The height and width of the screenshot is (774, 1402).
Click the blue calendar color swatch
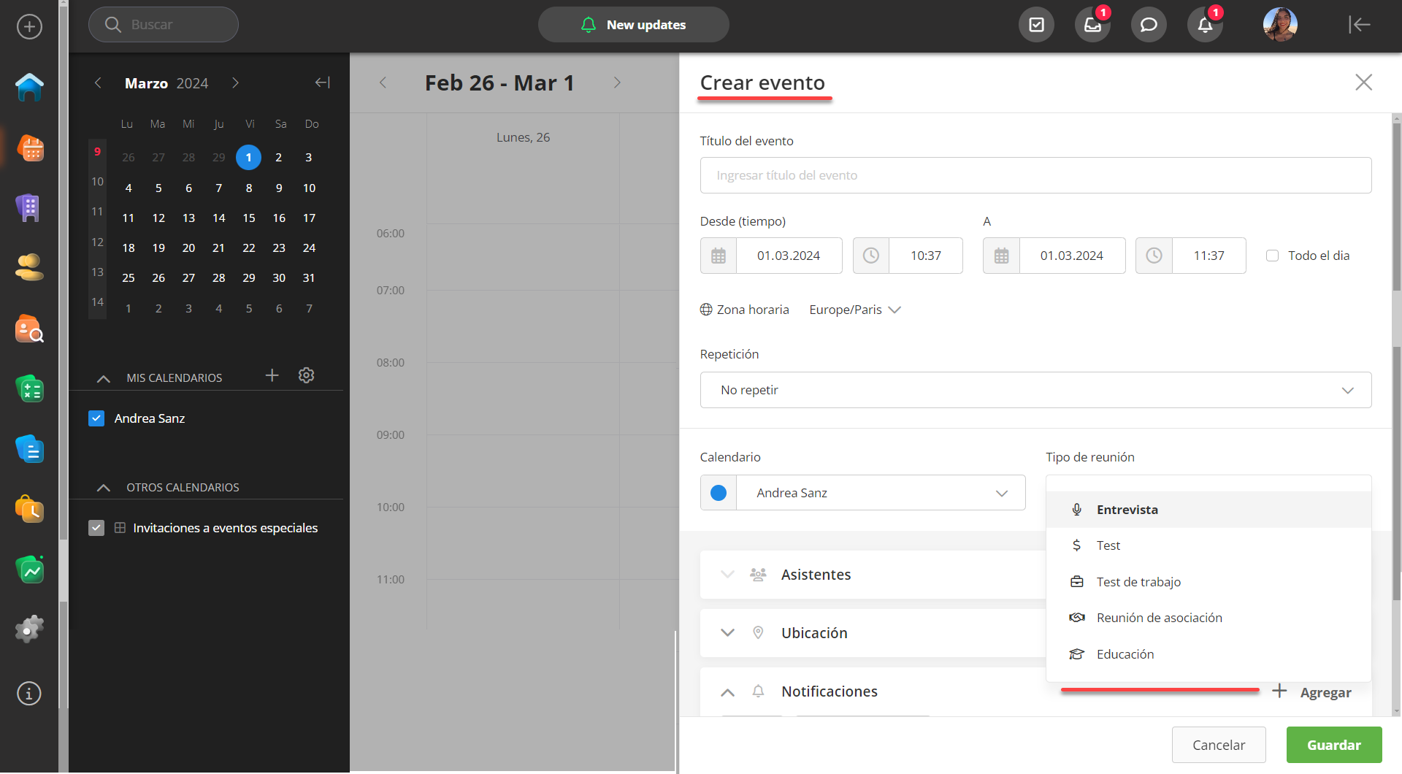click(719, 493)
